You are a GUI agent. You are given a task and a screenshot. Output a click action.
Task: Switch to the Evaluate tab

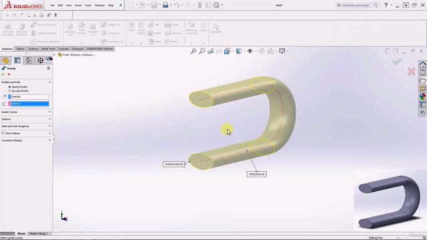[x=63, y=49]
